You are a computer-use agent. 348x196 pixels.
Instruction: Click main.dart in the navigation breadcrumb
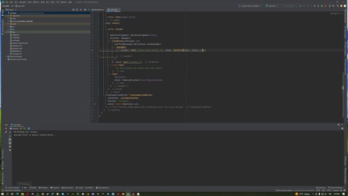[20, 6]
